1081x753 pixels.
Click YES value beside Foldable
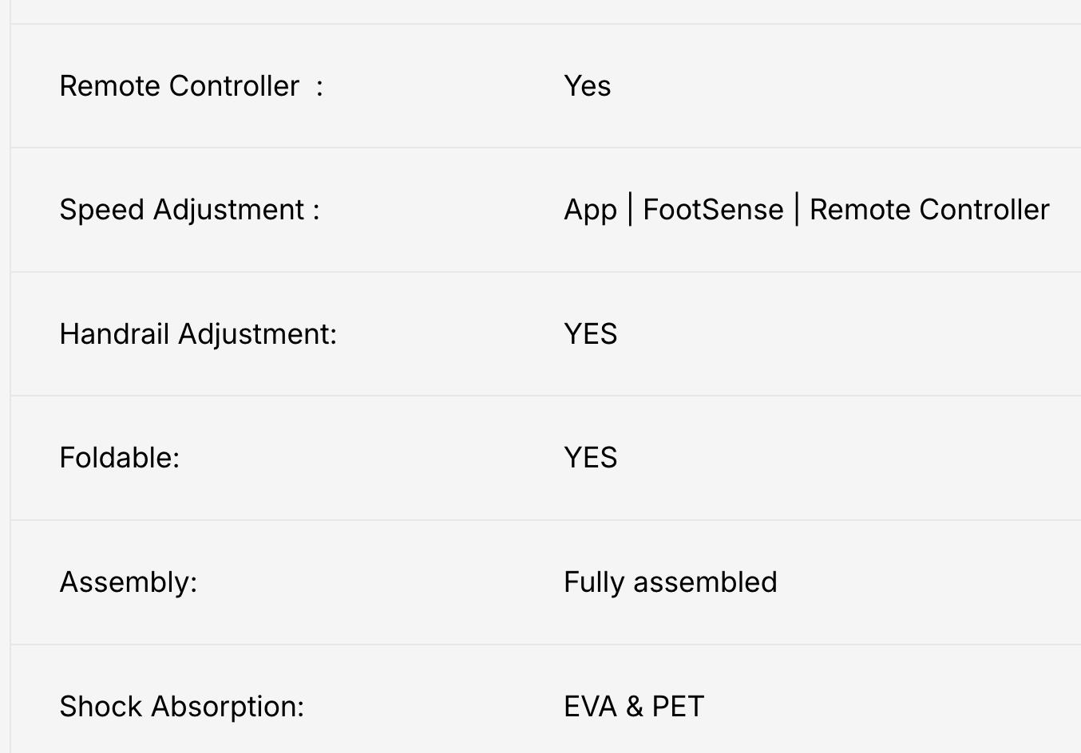tap(590, 458)
